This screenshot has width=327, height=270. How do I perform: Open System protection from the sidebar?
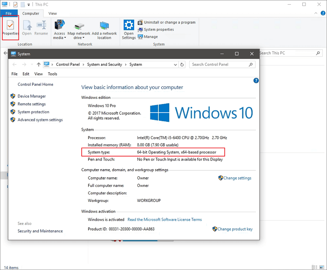tap(33, 112)
